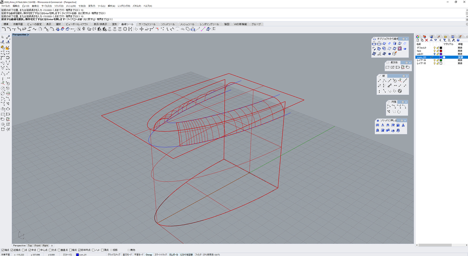Click the command prompt input line
This screenshot has width=468, height=256.
[234, 19]
